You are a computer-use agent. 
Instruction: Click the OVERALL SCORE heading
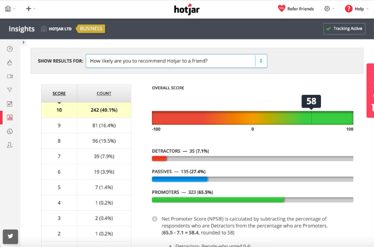coord(168,88)
